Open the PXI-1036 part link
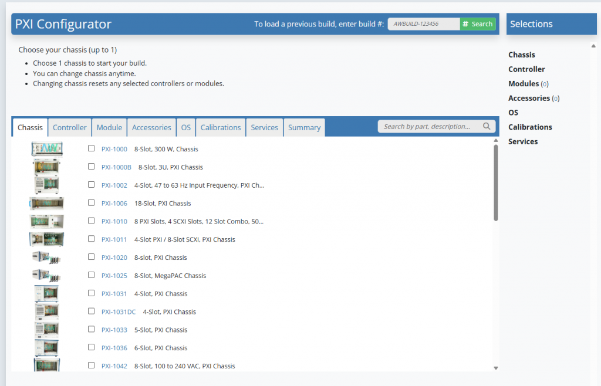This screenshot has width=601, height=386. tap(114, 348)
